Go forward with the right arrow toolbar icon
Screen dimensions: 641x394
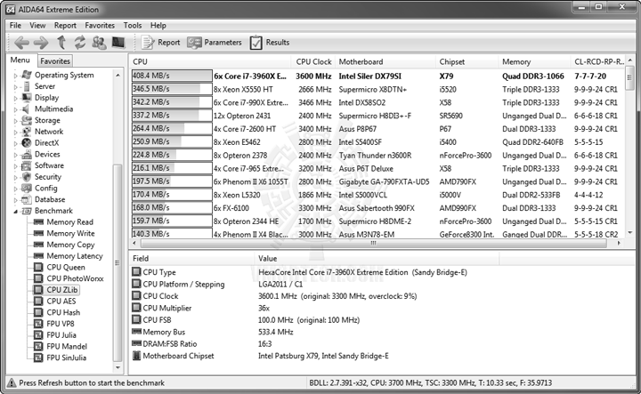click(41, 43)
